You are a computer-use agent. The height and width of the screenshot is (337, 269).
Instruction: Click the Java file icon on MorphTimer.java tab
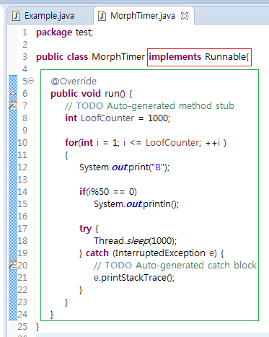[102, 16]
